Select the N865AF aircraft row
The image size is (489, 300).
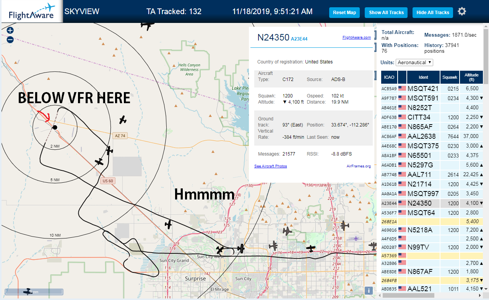[432, 127]
